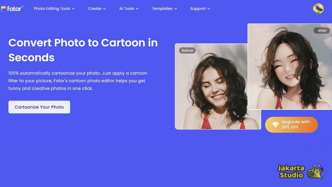Expand the Templates chevron arrow
332x187 pixels.
pos(175,9)
